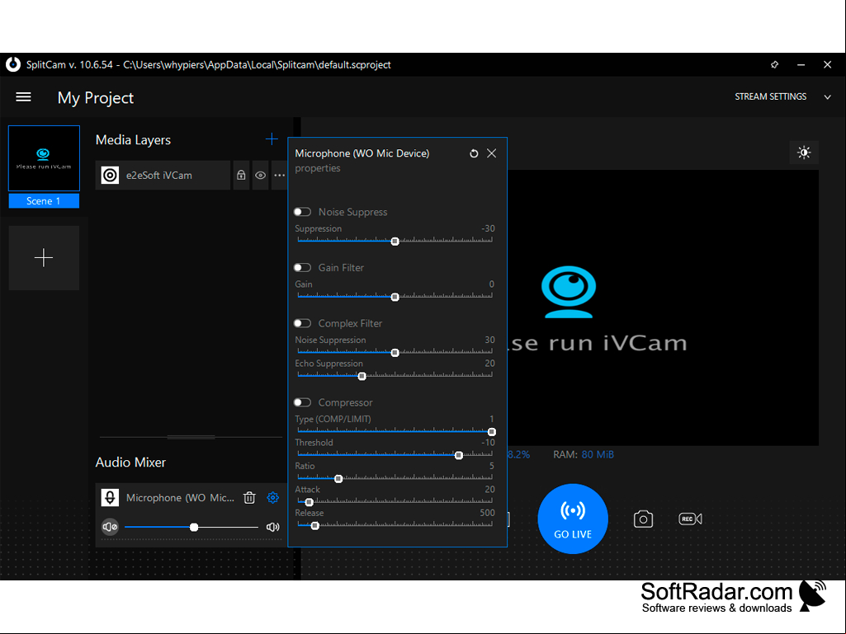
Task: Open microphone settings gear
Action: (273, 498)
